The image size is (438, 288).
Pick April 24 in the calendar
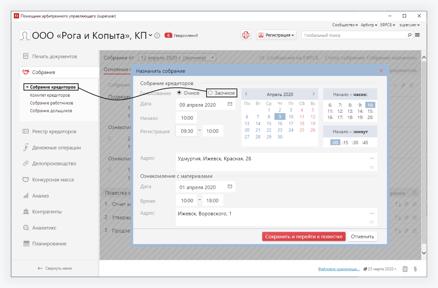click(291, 130)
